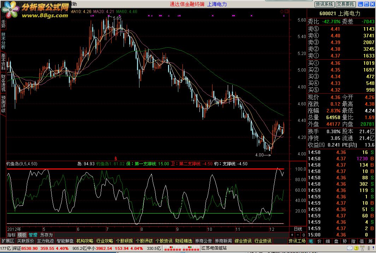This screenshot has height=253, width=376.
Task: Open the 机构攻略 tab
Action: [x=85, y=241]
